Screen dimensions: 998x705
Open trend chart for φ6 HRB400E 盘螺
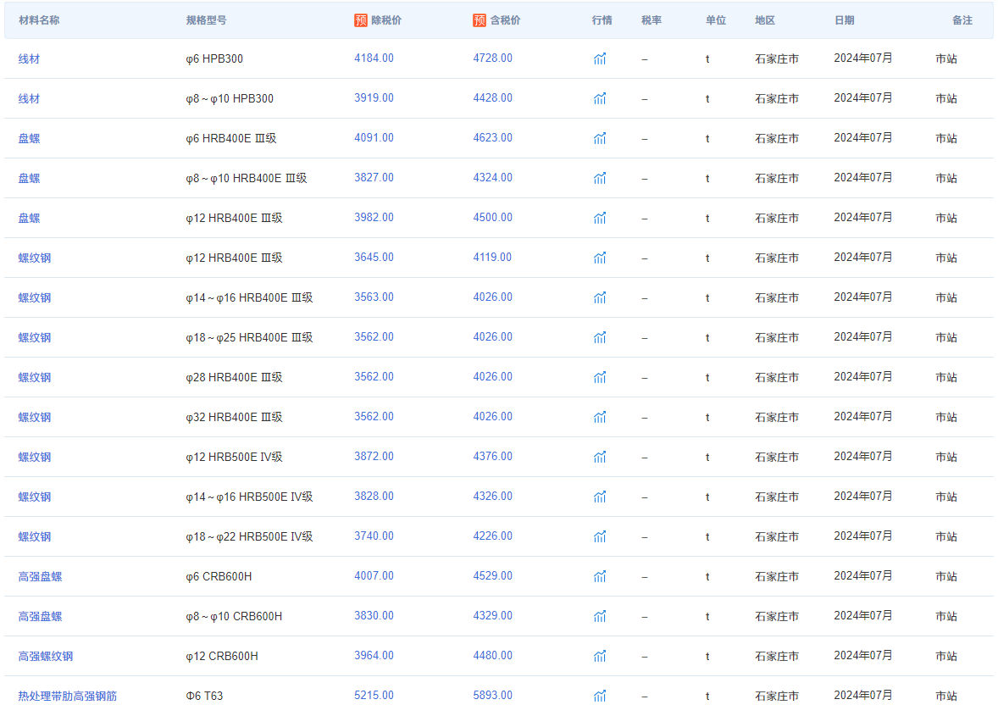pyautogui.click(x=600, y=138)
